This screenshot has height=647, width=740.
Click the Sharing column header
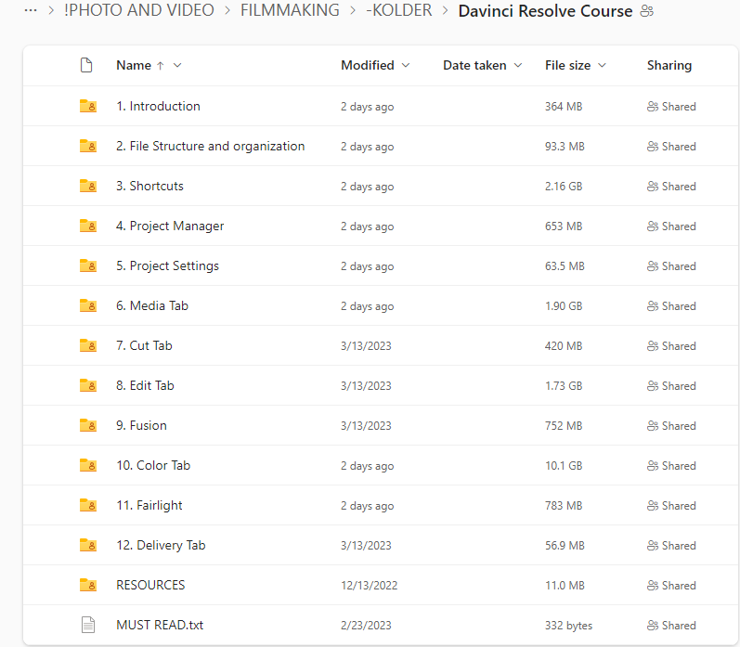[669, 65]
